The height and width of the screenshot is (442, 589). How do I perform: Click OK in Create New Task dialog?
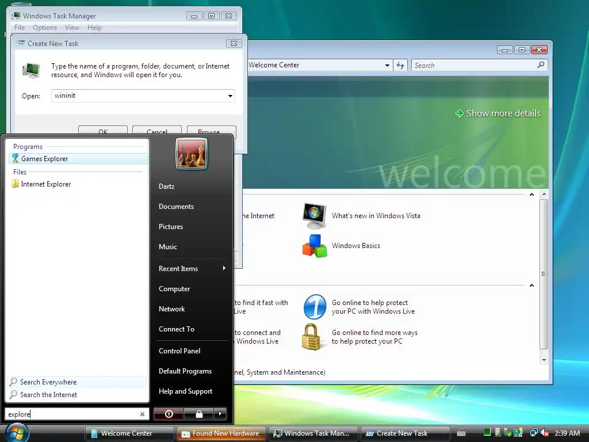pyautogui.click(x=103, y=130)
